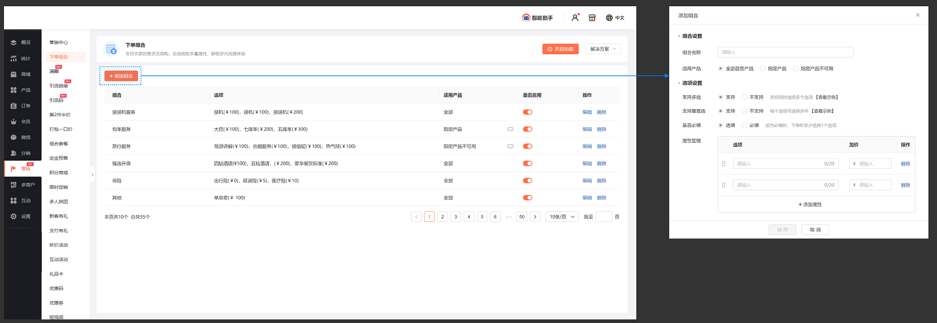This screenshot has height=323, width=937.
Task: Click the 概况 overview sidebar icon
Action: tap(14, 43)
